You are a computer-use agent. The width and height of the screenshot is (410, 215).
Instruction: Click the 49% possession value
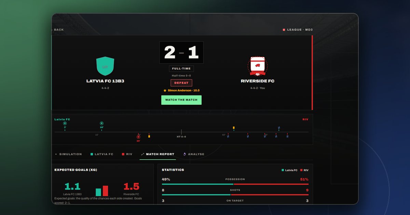click(166, 179)
